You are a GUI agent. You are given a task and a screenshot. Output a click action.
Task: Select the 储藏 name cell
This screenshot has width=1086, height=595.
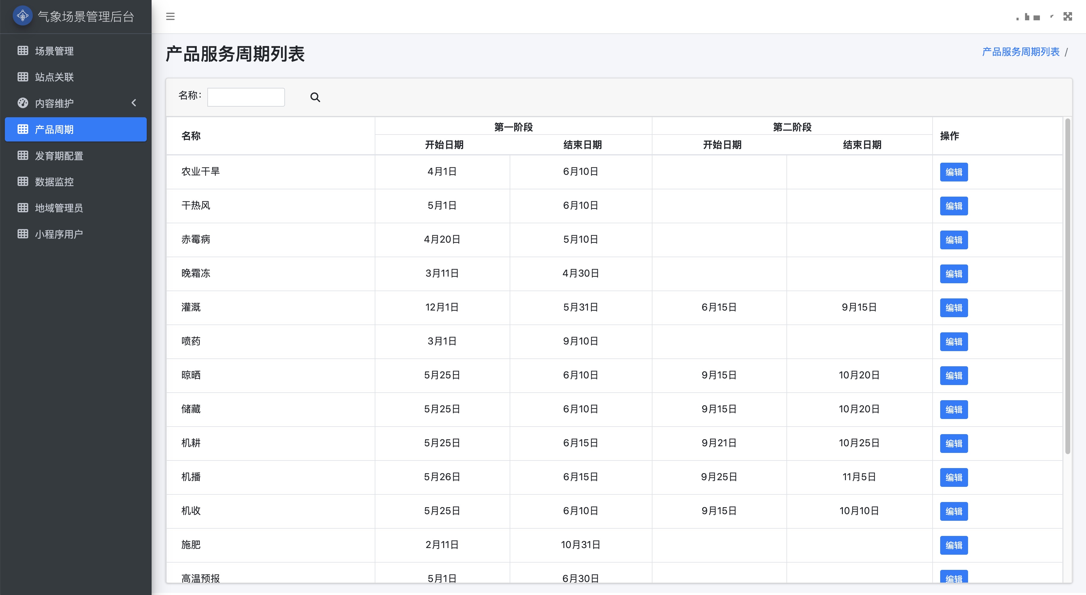(271, 409)
